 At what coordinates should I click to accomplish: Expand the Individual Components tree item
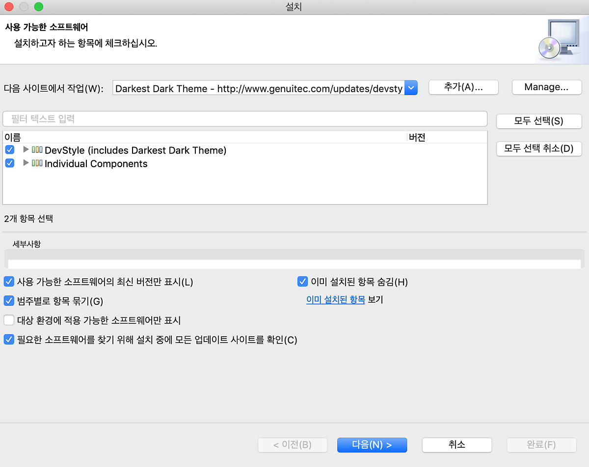pyautogui.click(x=26, y=164)
